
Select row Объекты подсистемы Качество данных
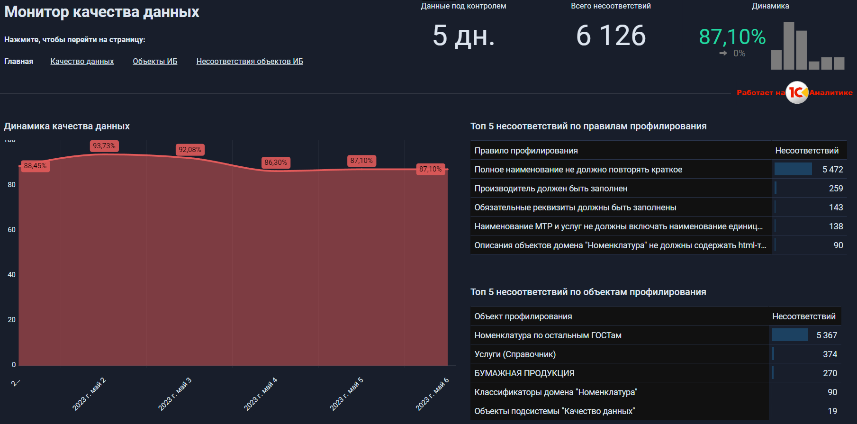[656, 411]
